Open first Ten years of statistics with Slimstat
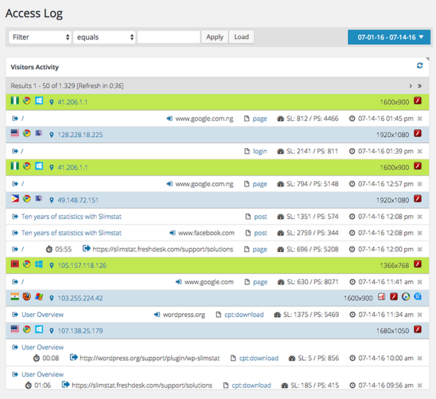The width and height of the screenshot is (436, 399). pyautogui.click(x=72, y=217)
